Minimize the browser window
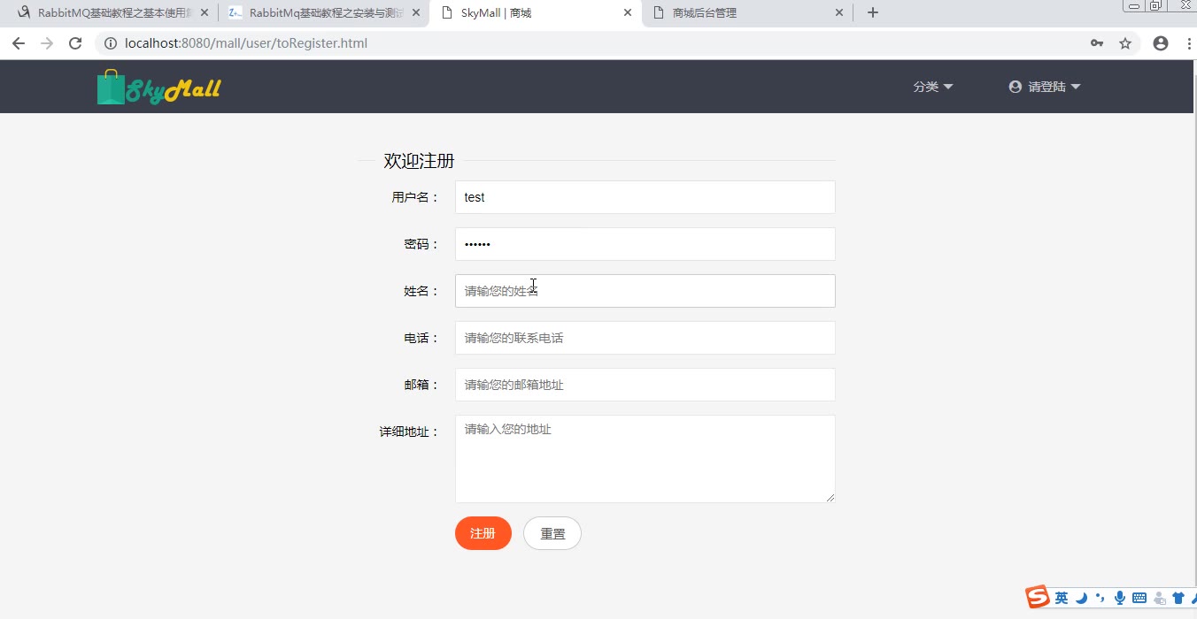The width and height of the screenshot is (1197, 619). 1134,5
